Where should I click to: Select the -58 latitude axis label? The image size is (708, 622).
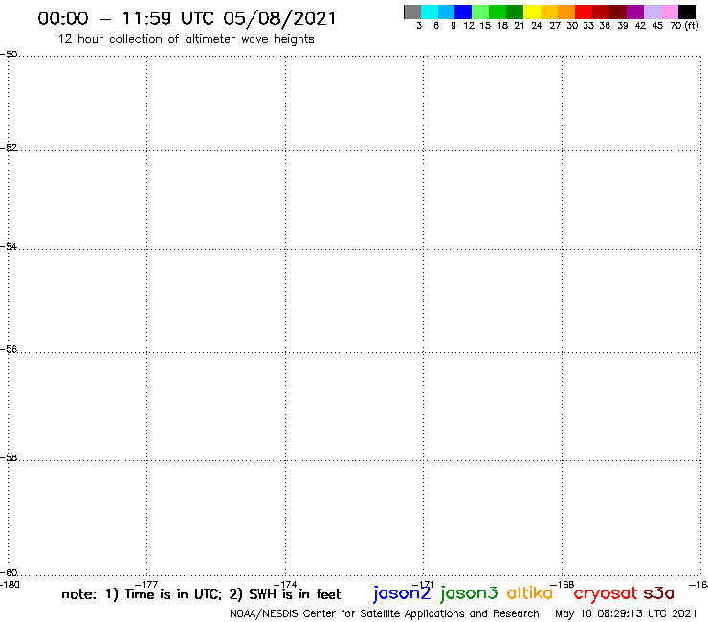pos(9,458)
